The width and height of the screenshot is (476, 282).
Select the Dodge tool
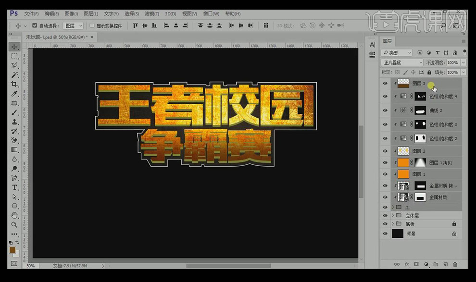pos(14,169)
